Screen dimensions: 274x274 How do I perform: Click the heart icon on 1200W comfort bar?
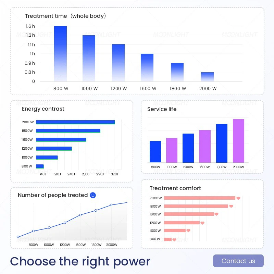(x=202, y=223)
